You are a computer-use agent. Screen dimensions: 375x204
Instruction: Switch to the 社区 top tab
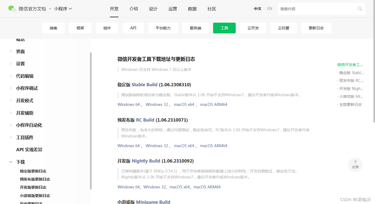[212, 9]
